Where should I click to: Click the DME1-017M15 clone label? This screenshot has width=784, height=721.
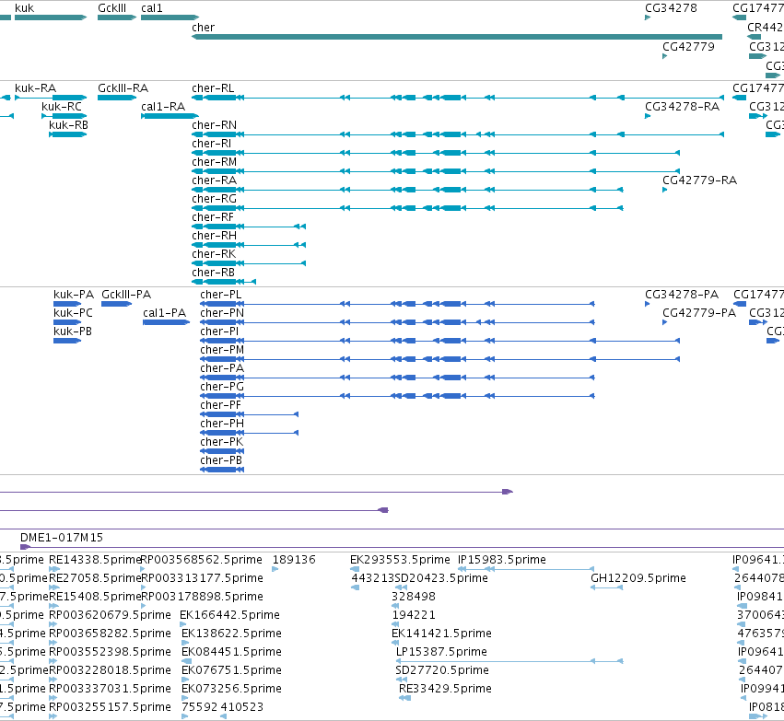point(62,538)
